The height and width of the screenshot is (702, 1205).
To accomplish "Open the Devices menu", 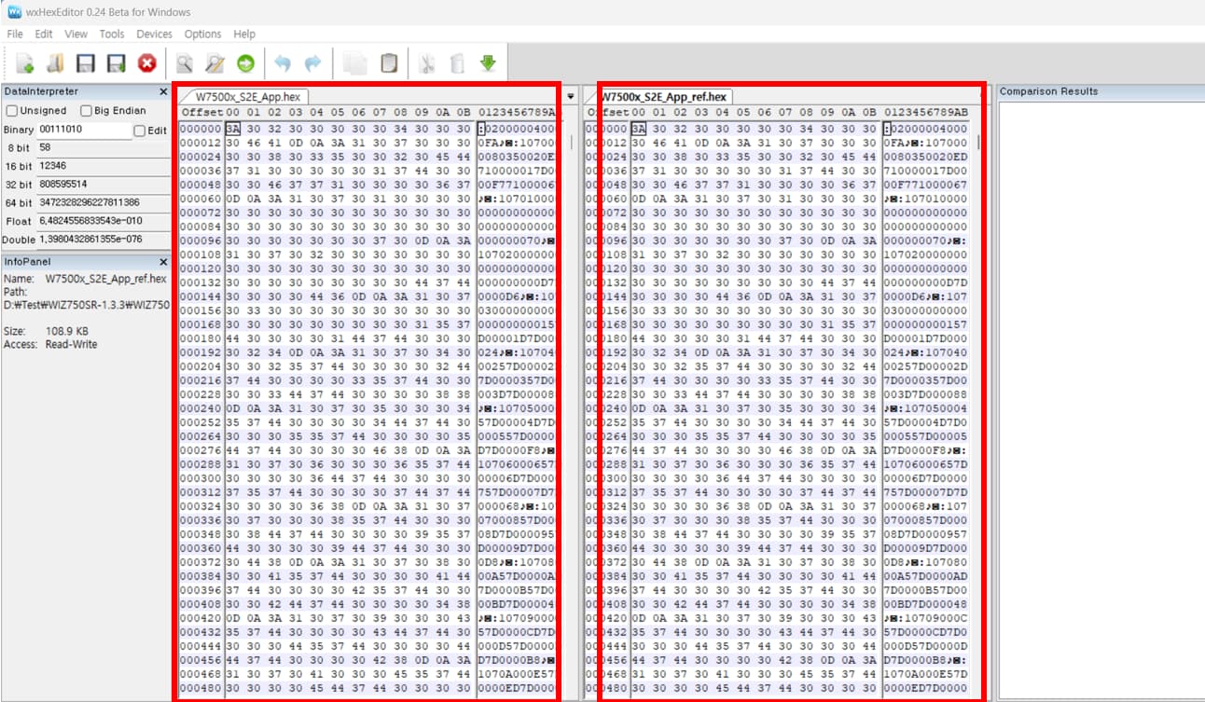I will pyautogui.click(x=154, y=34).
